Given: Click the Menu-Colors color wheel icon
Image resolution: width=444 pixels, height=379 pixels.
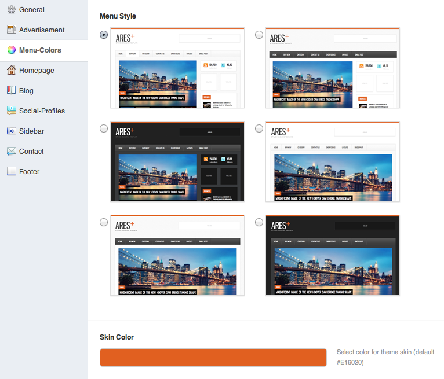Looking at the screenshot, I should tap(12, 50).
